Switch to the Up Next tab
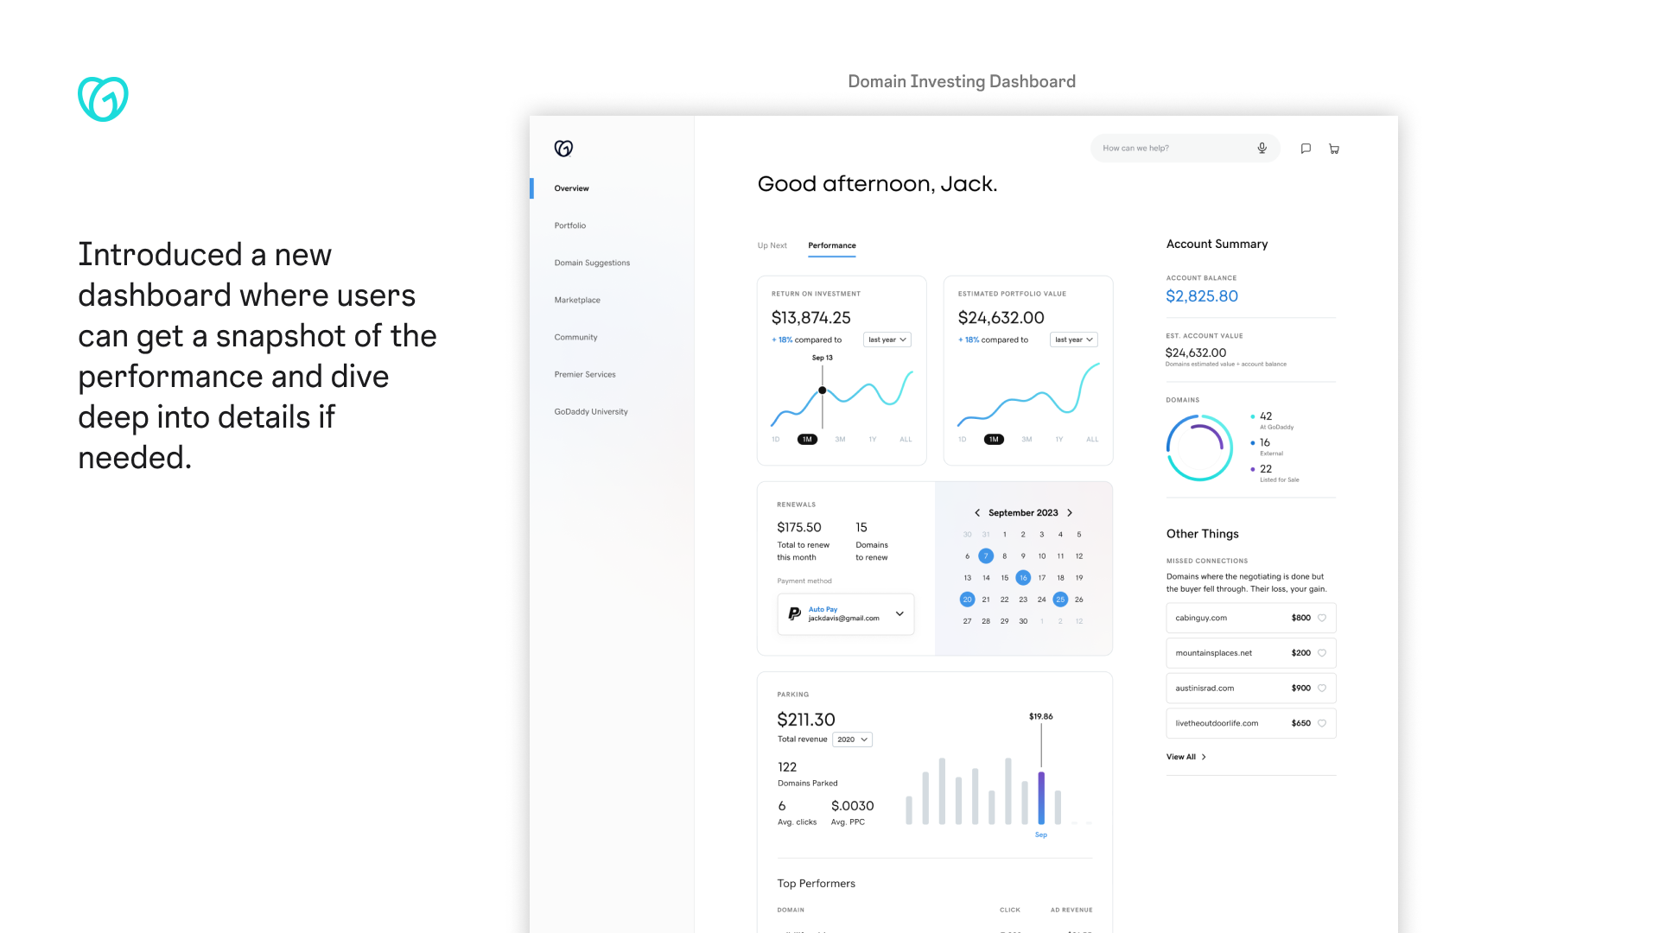Viewport: 1659px width, 933px height. [772, 245]
